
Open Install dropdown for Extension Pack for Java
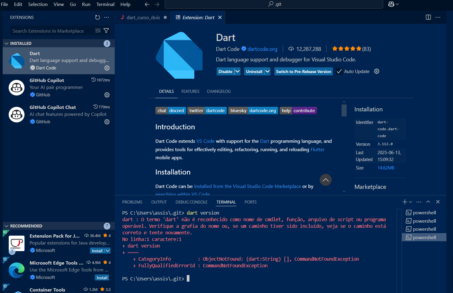coord(108,251)
